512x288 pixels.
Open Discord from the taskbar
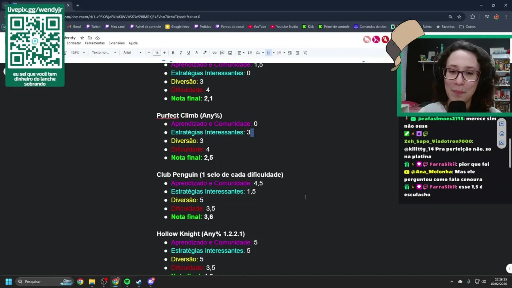point(150,282)
